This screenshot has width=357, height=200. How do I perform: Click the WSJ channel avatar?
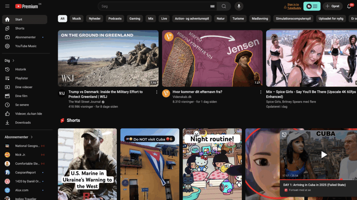tap(62, 93)
